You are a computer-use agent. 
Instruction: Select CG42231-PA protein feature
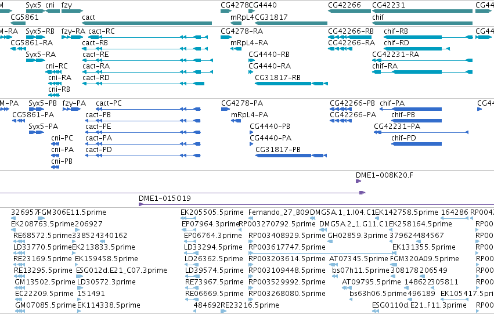(421, 132)
